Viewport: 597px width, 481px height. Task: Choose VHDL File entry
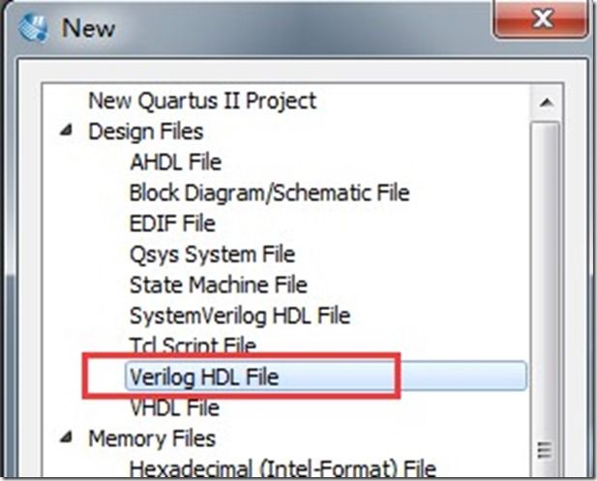coord(174,407)
